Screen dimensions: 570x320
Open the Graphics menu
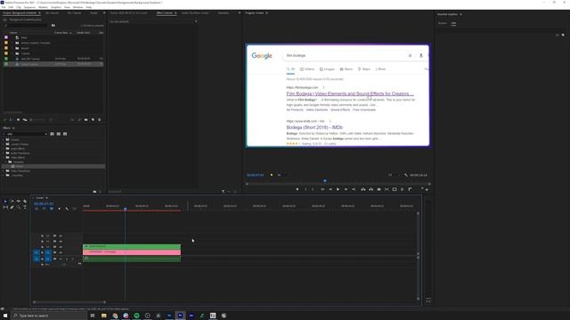(x=56, y=7)
